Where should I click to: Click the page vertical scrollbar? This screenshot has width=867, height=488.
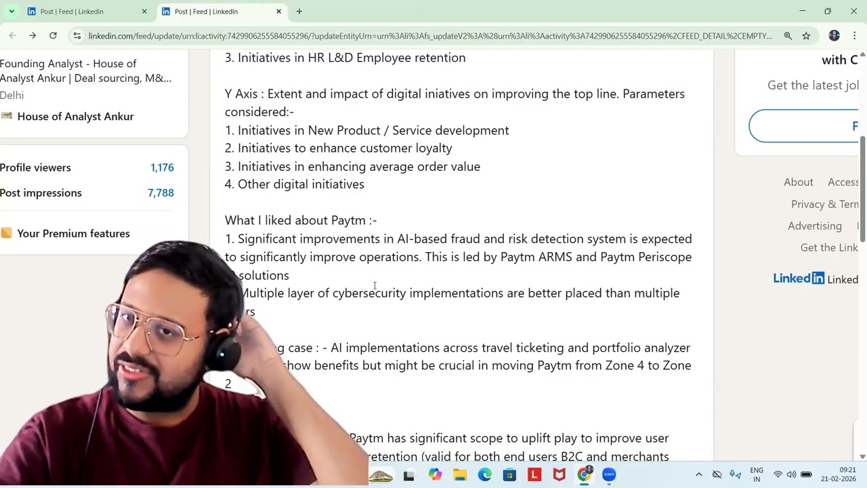pos(862,190)
